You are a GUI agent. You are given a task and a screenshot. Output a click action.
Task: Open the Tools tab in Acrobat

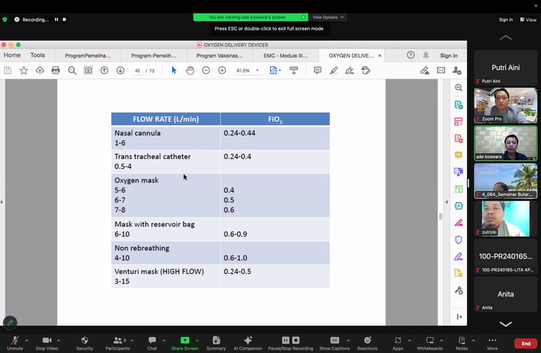coord(37,55)
